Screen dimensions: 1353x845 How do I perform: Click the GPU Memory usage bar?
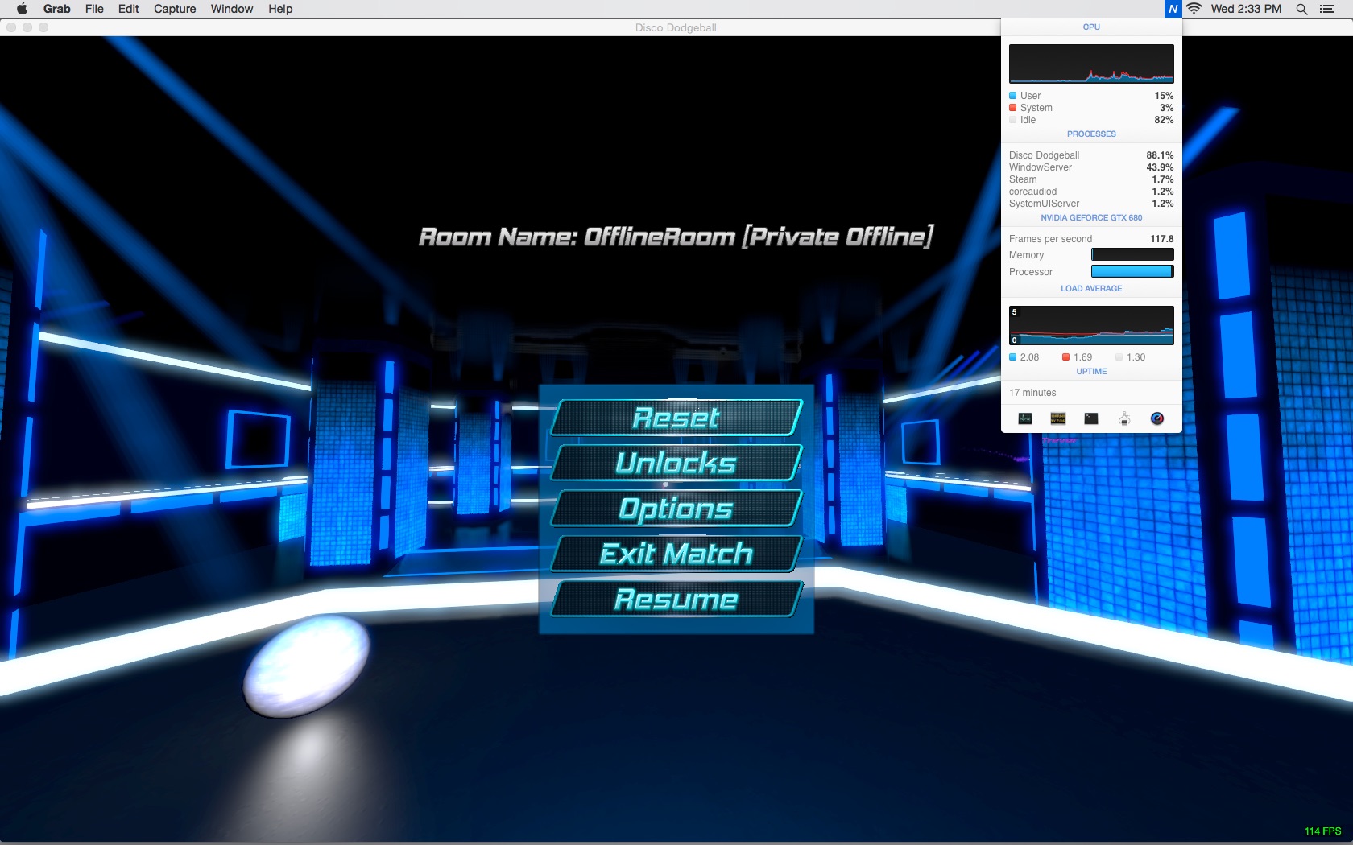1132,255
